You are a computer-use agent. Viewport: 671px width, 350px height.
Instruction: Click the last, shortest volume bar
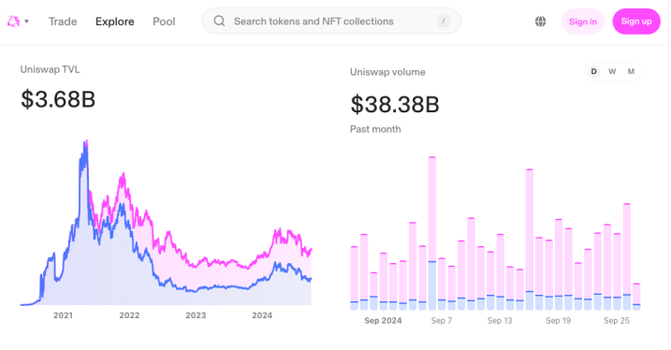pos(636,297)
